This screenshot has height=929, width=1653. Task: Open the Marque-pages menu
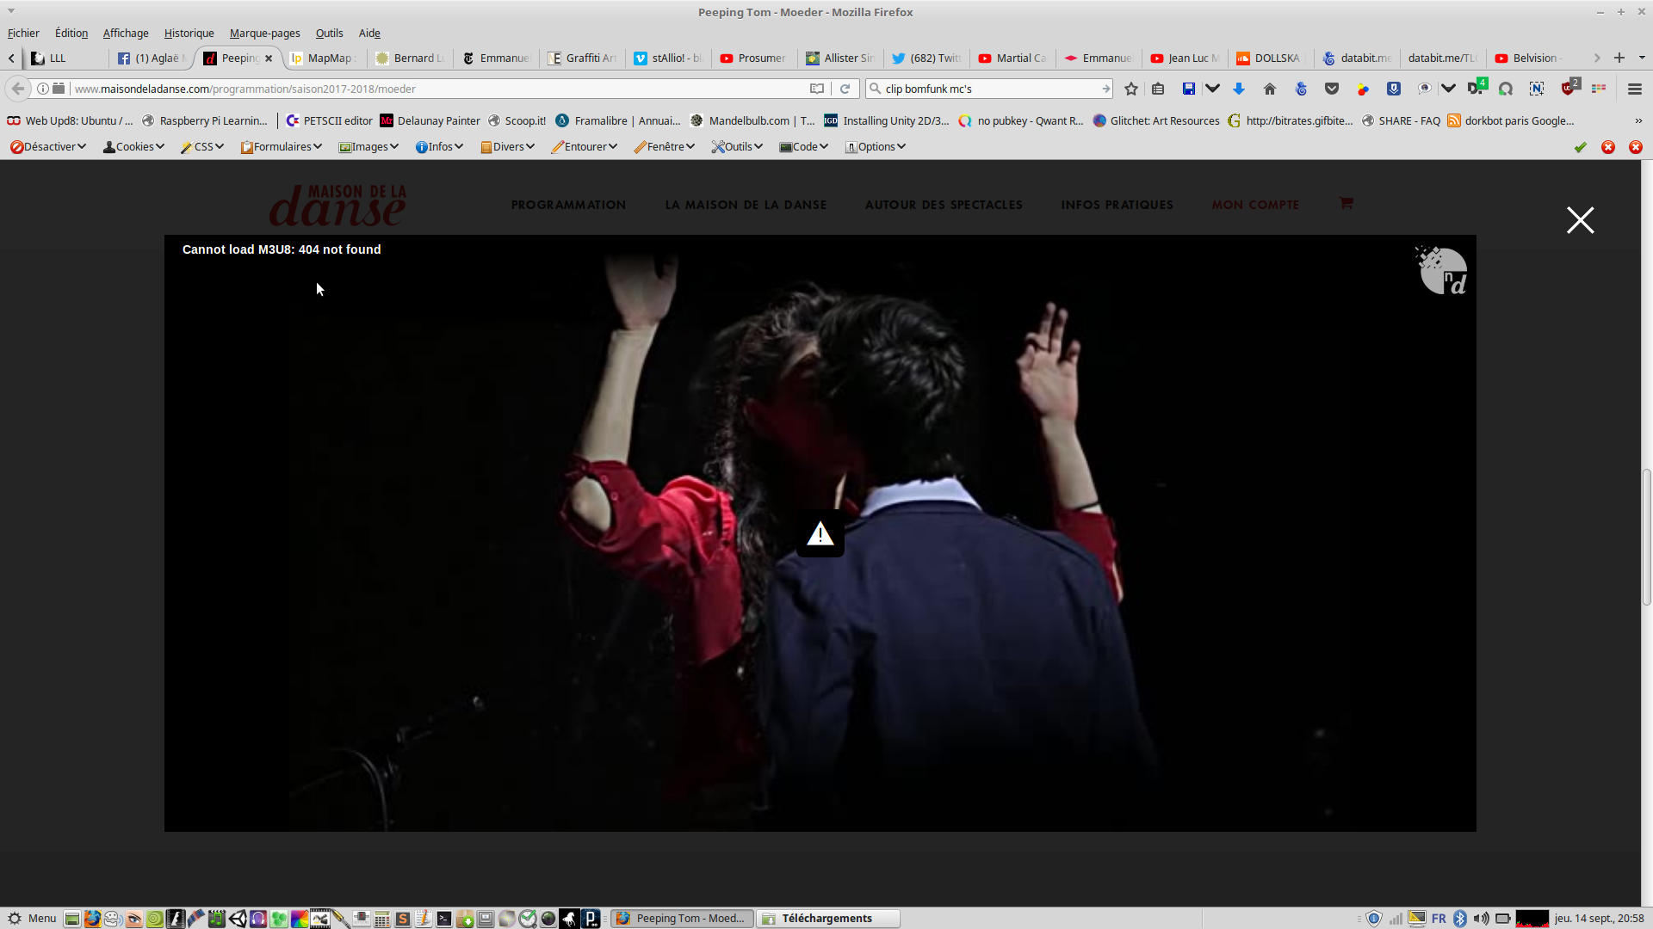[264, 34]
